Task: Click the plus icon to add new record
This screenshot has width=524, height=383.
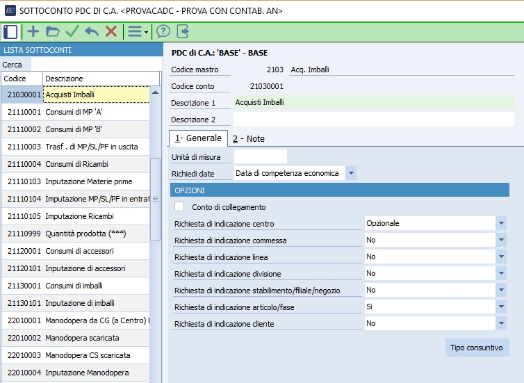Action: pos(33,31)
